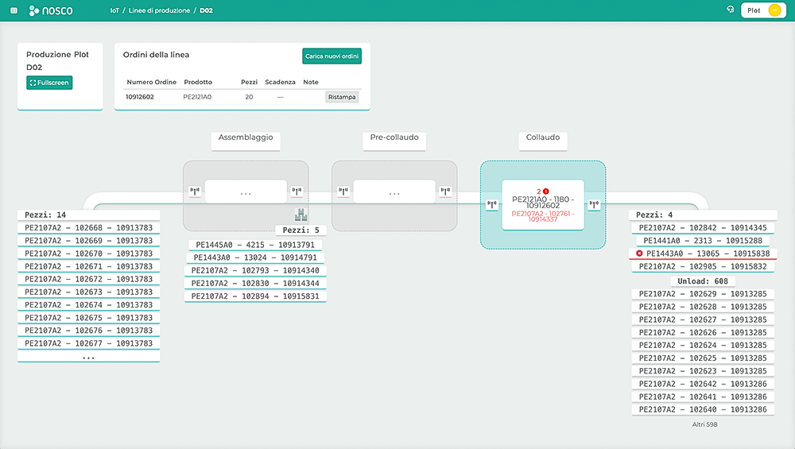Open the 'Linee di produzione' breadcrumb
This screenshot has height=449, width=795.
160,10
